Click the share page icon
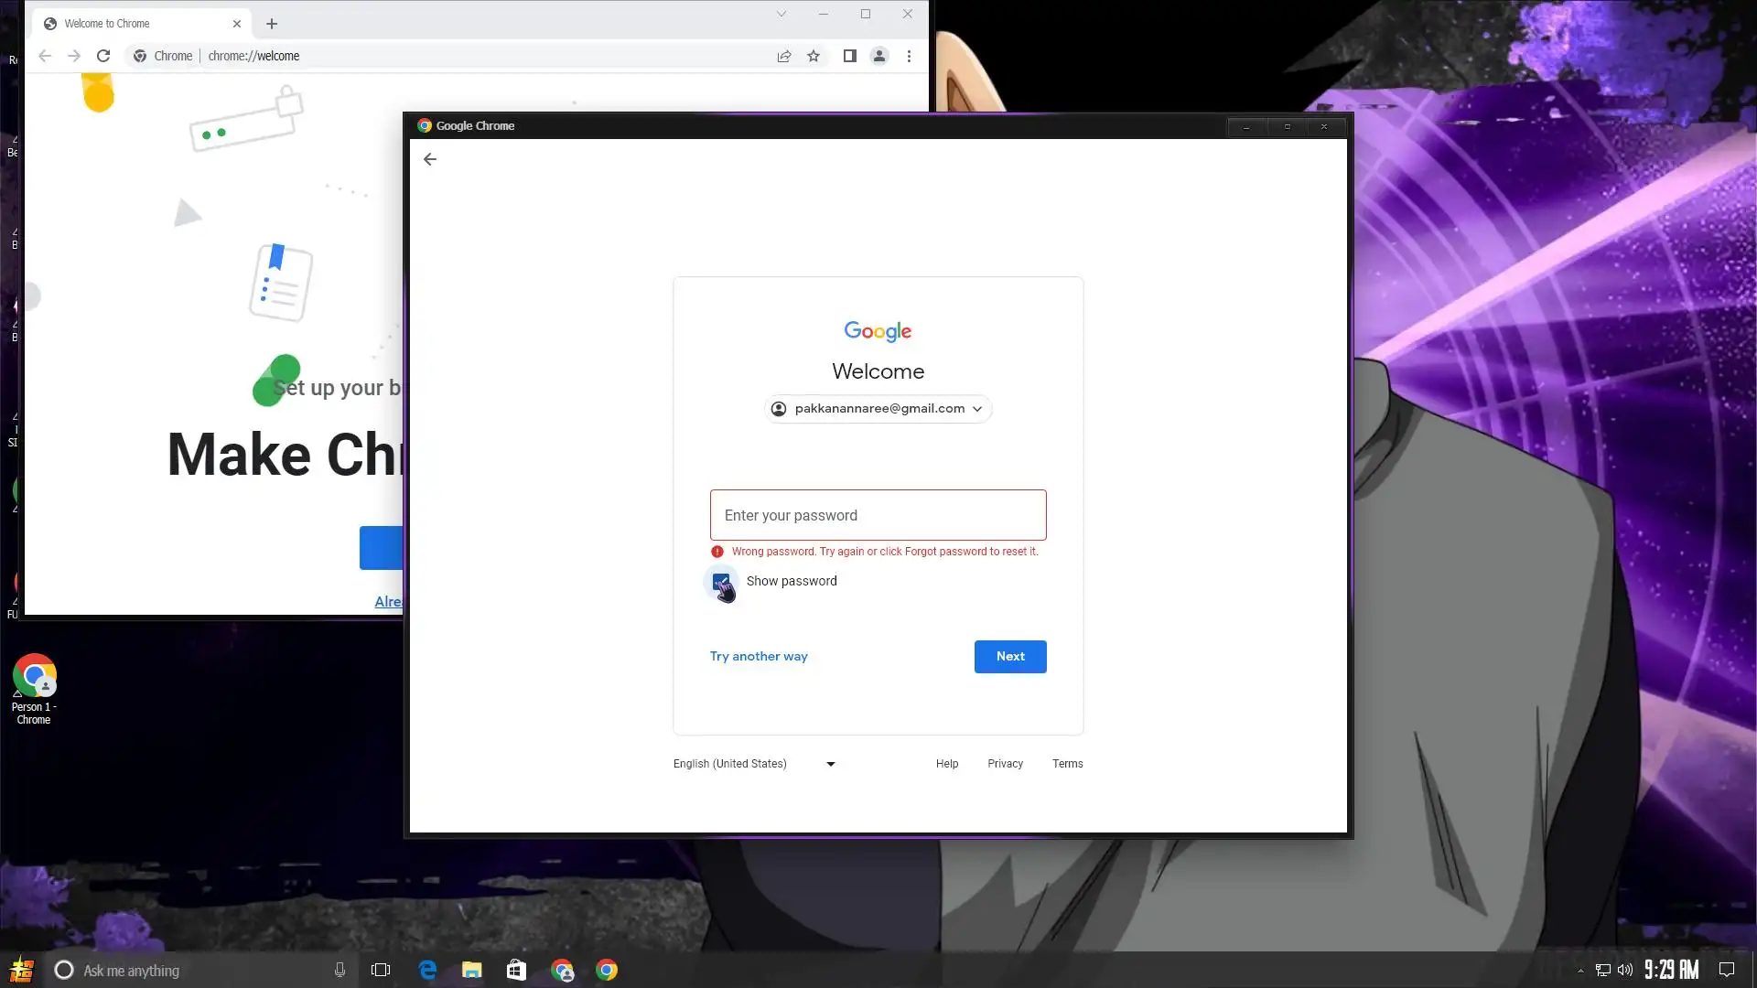Image resolution: width=1757 pixels, height=988 pixels. [x=784, y=56]
